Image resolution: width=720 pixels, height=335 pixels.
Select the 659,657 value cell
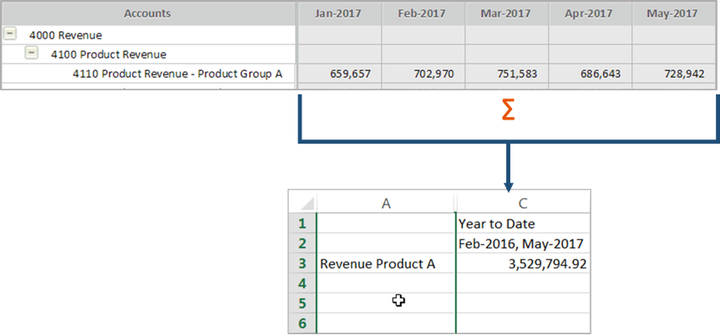(x=340, y=74)
